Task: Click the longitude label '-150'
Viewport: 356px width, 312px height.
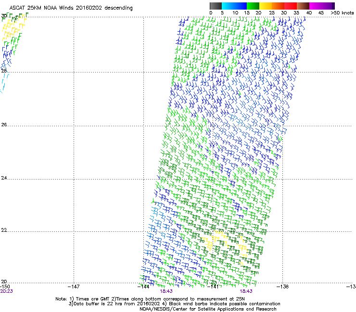Action: click(5, 287)
